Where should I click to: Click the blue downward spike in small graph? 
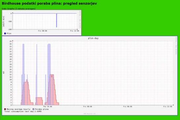pyautogui.click(x=56, y=20)
